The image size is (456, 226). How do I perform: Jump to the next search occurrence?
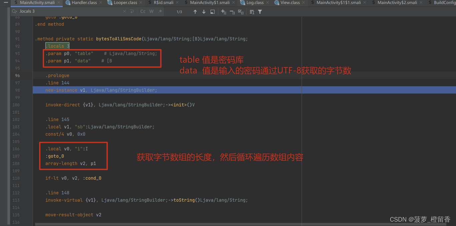[204, 12]
